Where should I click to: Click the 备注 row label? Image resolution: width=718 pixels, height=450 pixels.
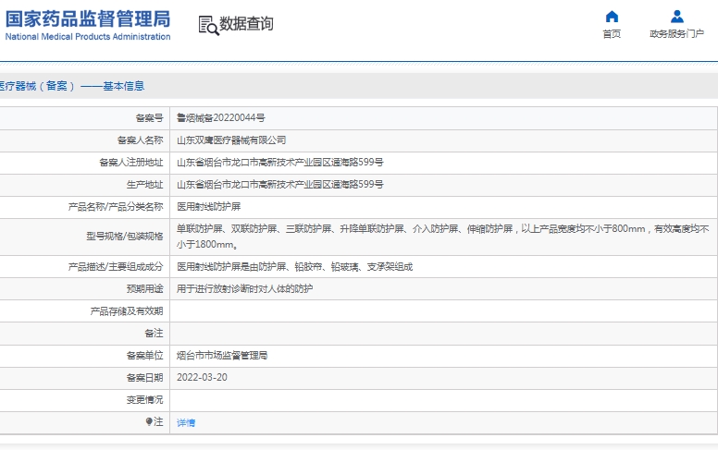pos(154,334)
